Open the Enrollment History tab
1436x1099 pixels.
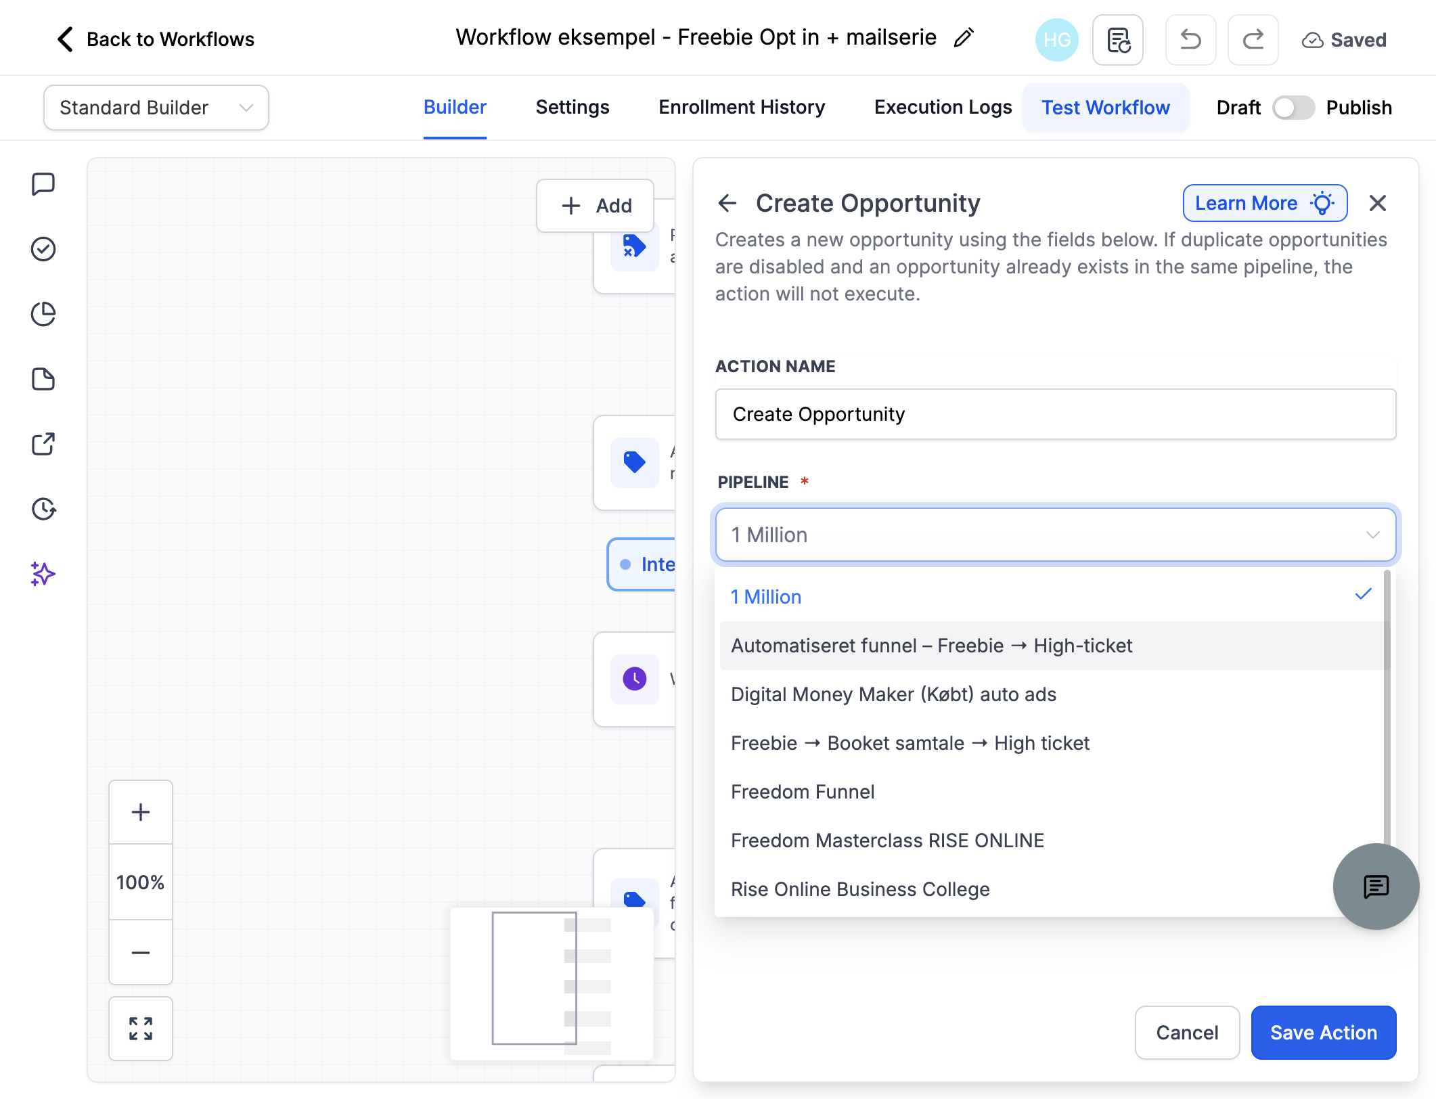[742, 108]
